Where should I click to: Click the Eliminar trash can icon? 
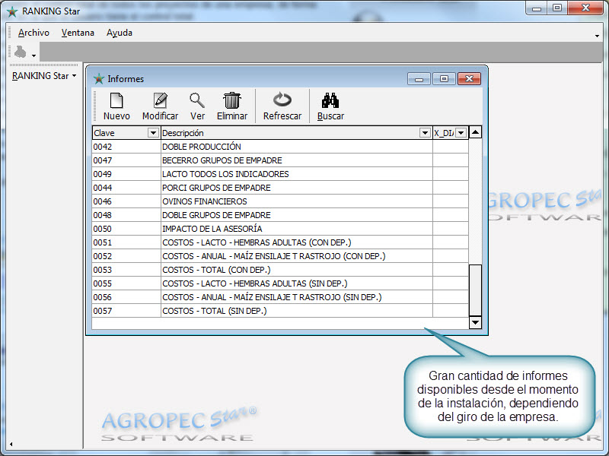point(232,100)
